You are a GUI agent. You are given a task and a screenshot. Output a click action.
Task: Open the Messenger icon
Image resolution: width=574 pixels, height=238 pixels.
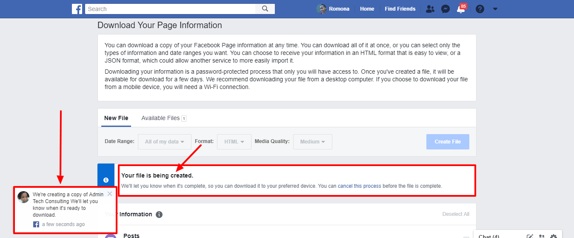coord(445,9)
